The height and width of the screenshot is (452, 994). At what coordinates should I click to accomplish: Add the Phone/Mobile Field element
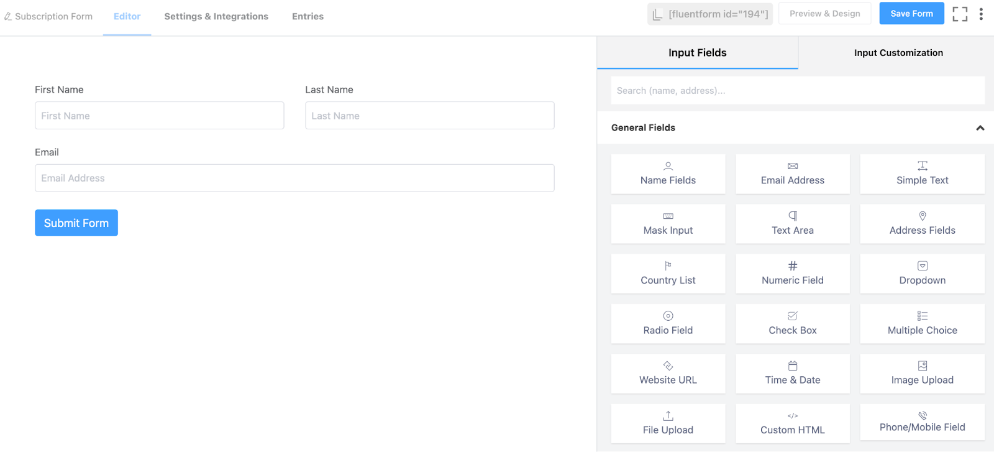[x=922, y=423]
